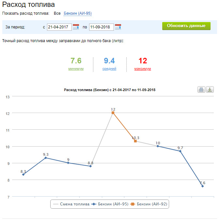Show fuel consumption for Все

(x=57, y=13)
